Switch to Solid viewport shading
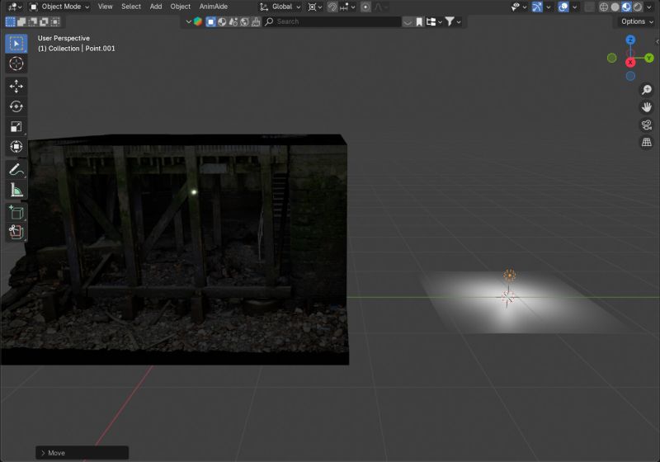Screen dimensions: 660x462 (x=615, y=7)
